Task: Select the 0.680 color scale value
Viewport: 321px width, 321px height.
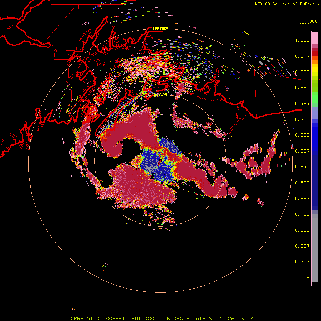Action: 302,135
